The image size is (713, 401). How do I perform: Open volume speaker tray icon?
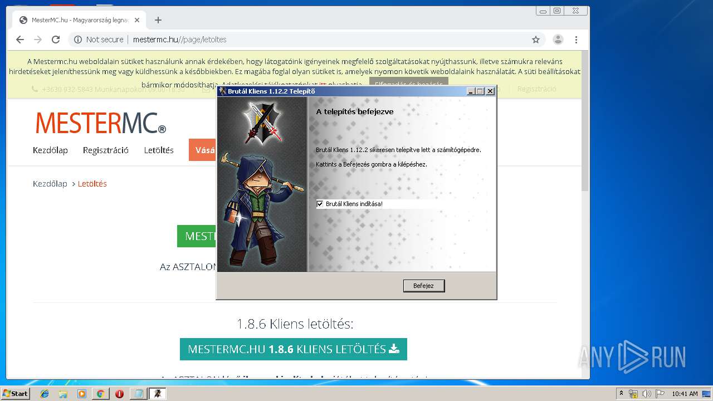[647, 394]
